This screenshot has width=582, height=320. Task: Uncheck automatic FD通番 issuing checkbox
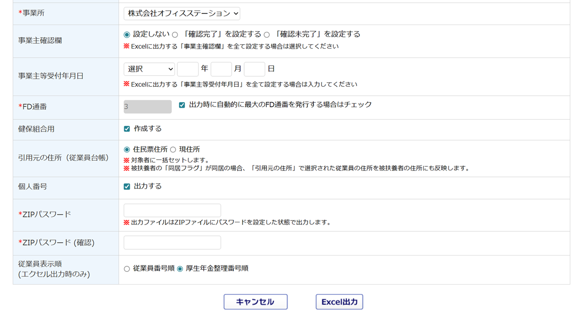coord(182,105)
